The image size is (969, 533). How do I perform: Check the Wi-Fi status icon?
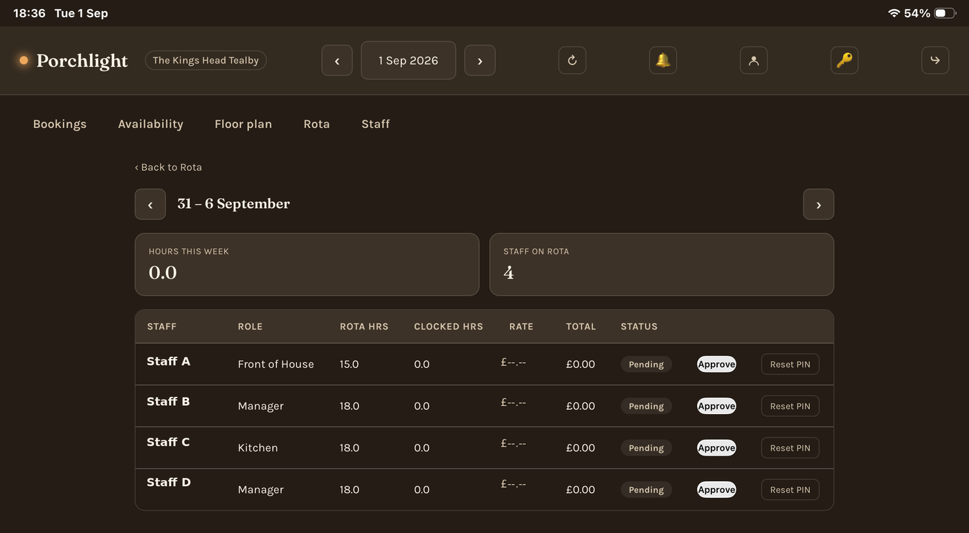[894, 13]
